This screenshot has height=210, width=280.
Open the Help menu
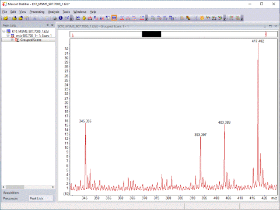[x=93, y=12]
